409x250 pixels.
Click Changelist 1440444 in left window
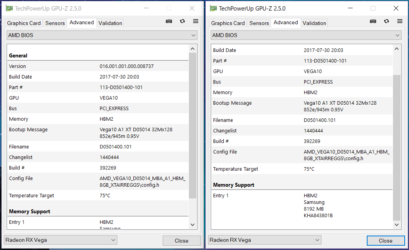click(x=109, y=157)
